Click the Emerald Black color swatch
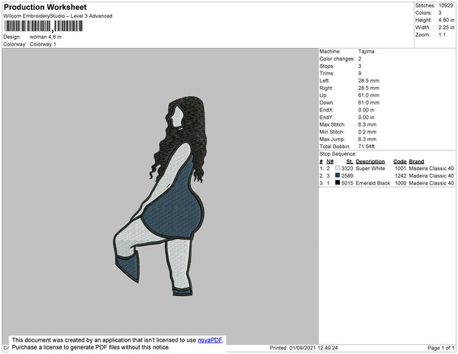 337,182
